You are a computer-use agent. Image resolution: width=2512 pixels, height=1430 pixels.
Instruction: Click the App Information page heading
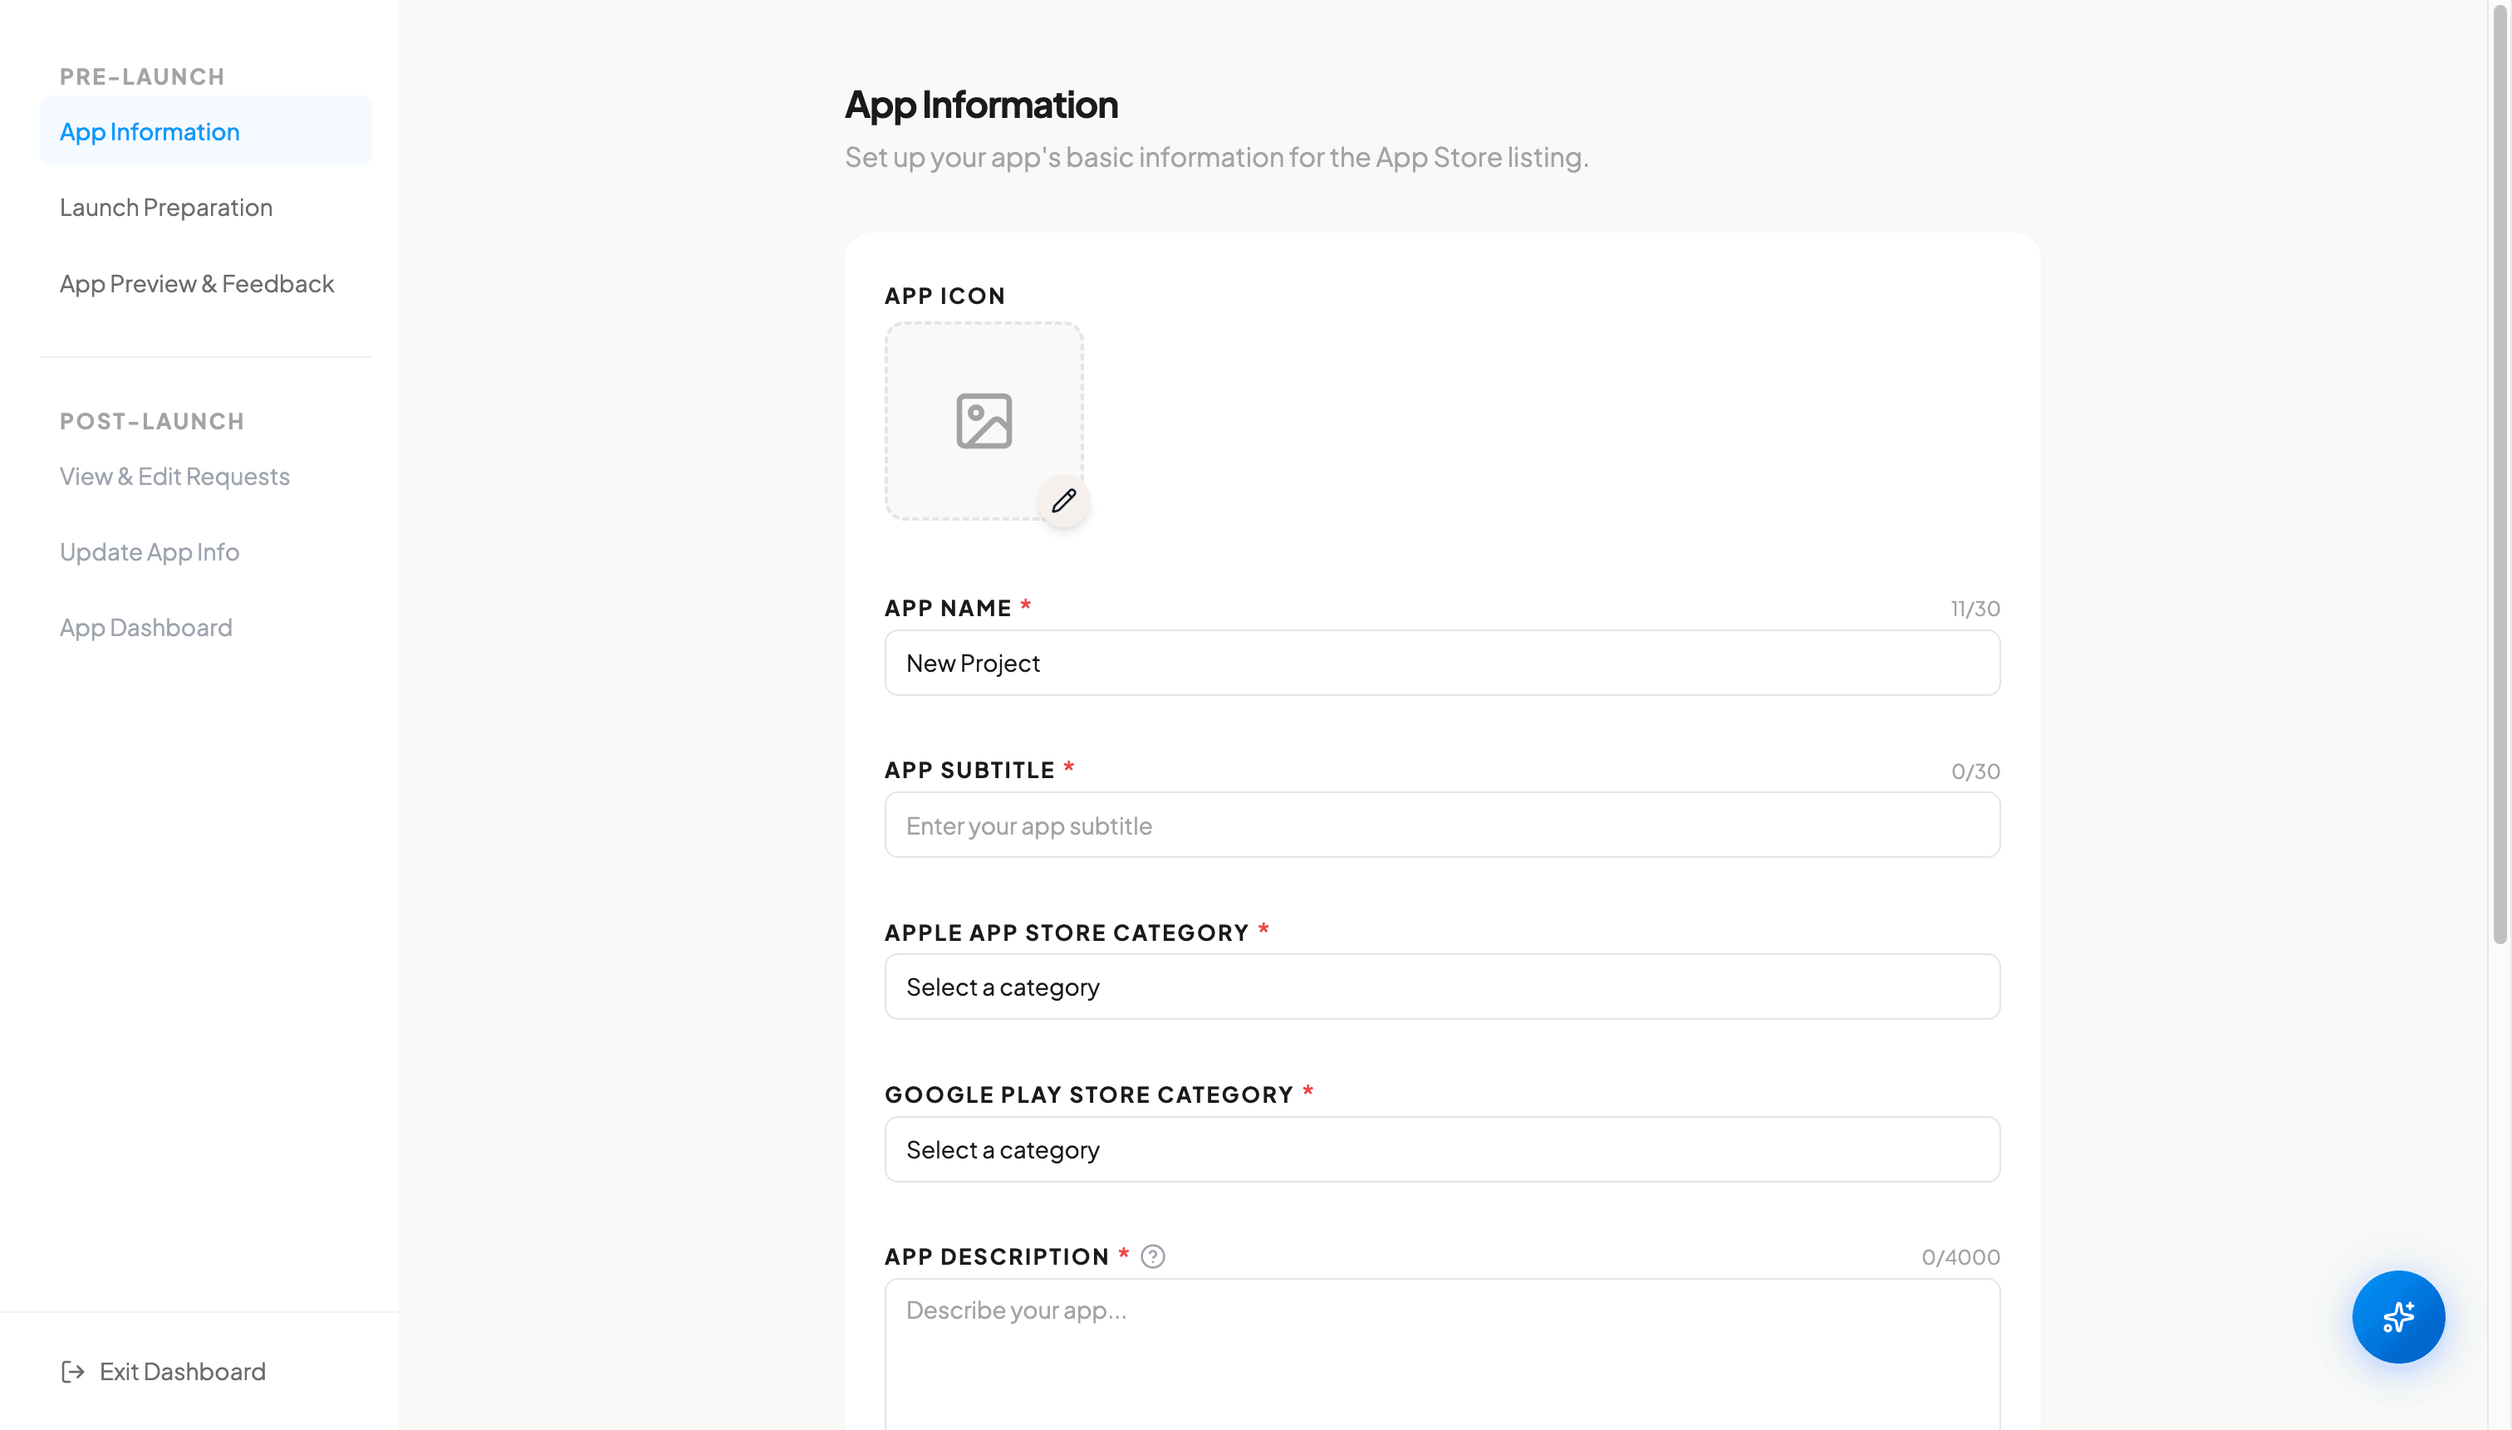pyautogui.click(x=980, y=104)
